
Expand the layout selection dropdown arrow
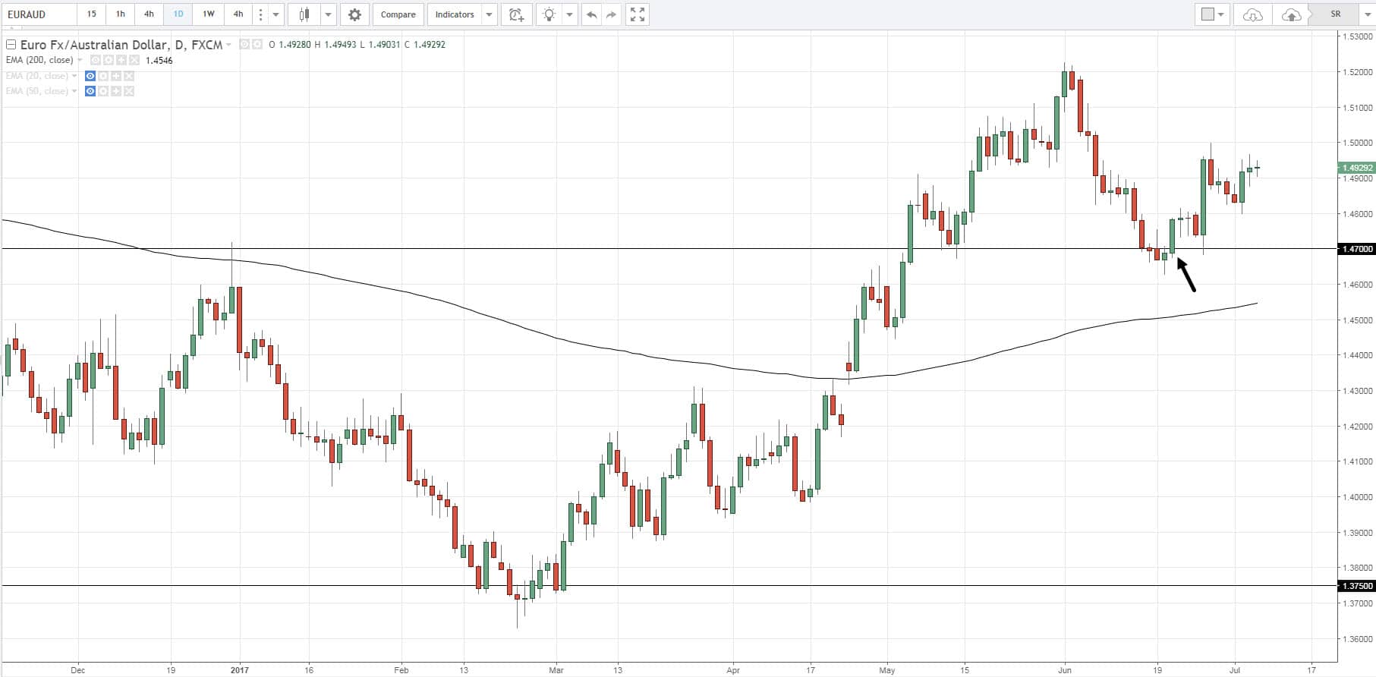tap(1221, 14)
